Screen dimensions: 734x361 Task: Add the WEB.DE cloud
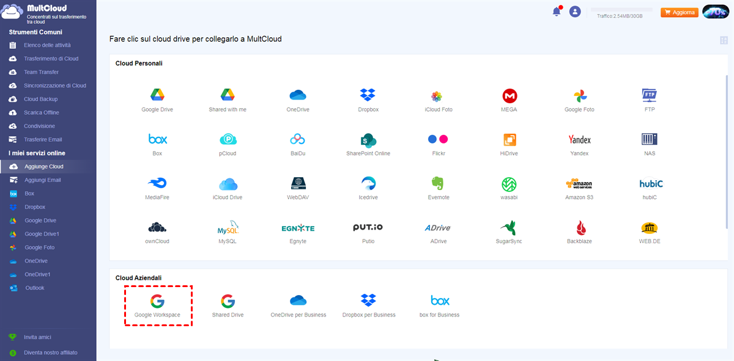coord(649,228)
